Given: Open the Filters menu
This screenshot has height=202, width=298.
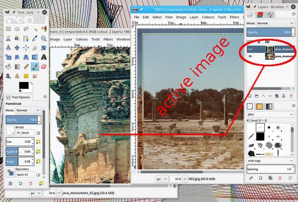Looking at the screenshot, I should tap(234, 17).
